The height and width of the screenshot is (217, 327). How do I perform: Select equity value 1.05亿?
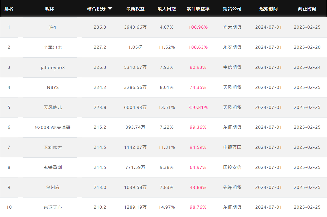click(x=135, y=47)
